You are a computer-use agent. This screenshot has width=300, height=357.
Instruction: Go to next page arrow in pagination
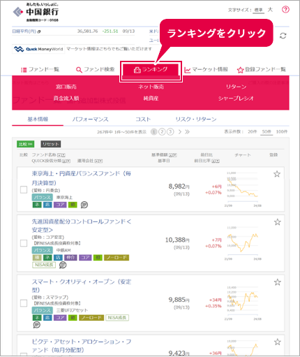(x=180, y=132)
